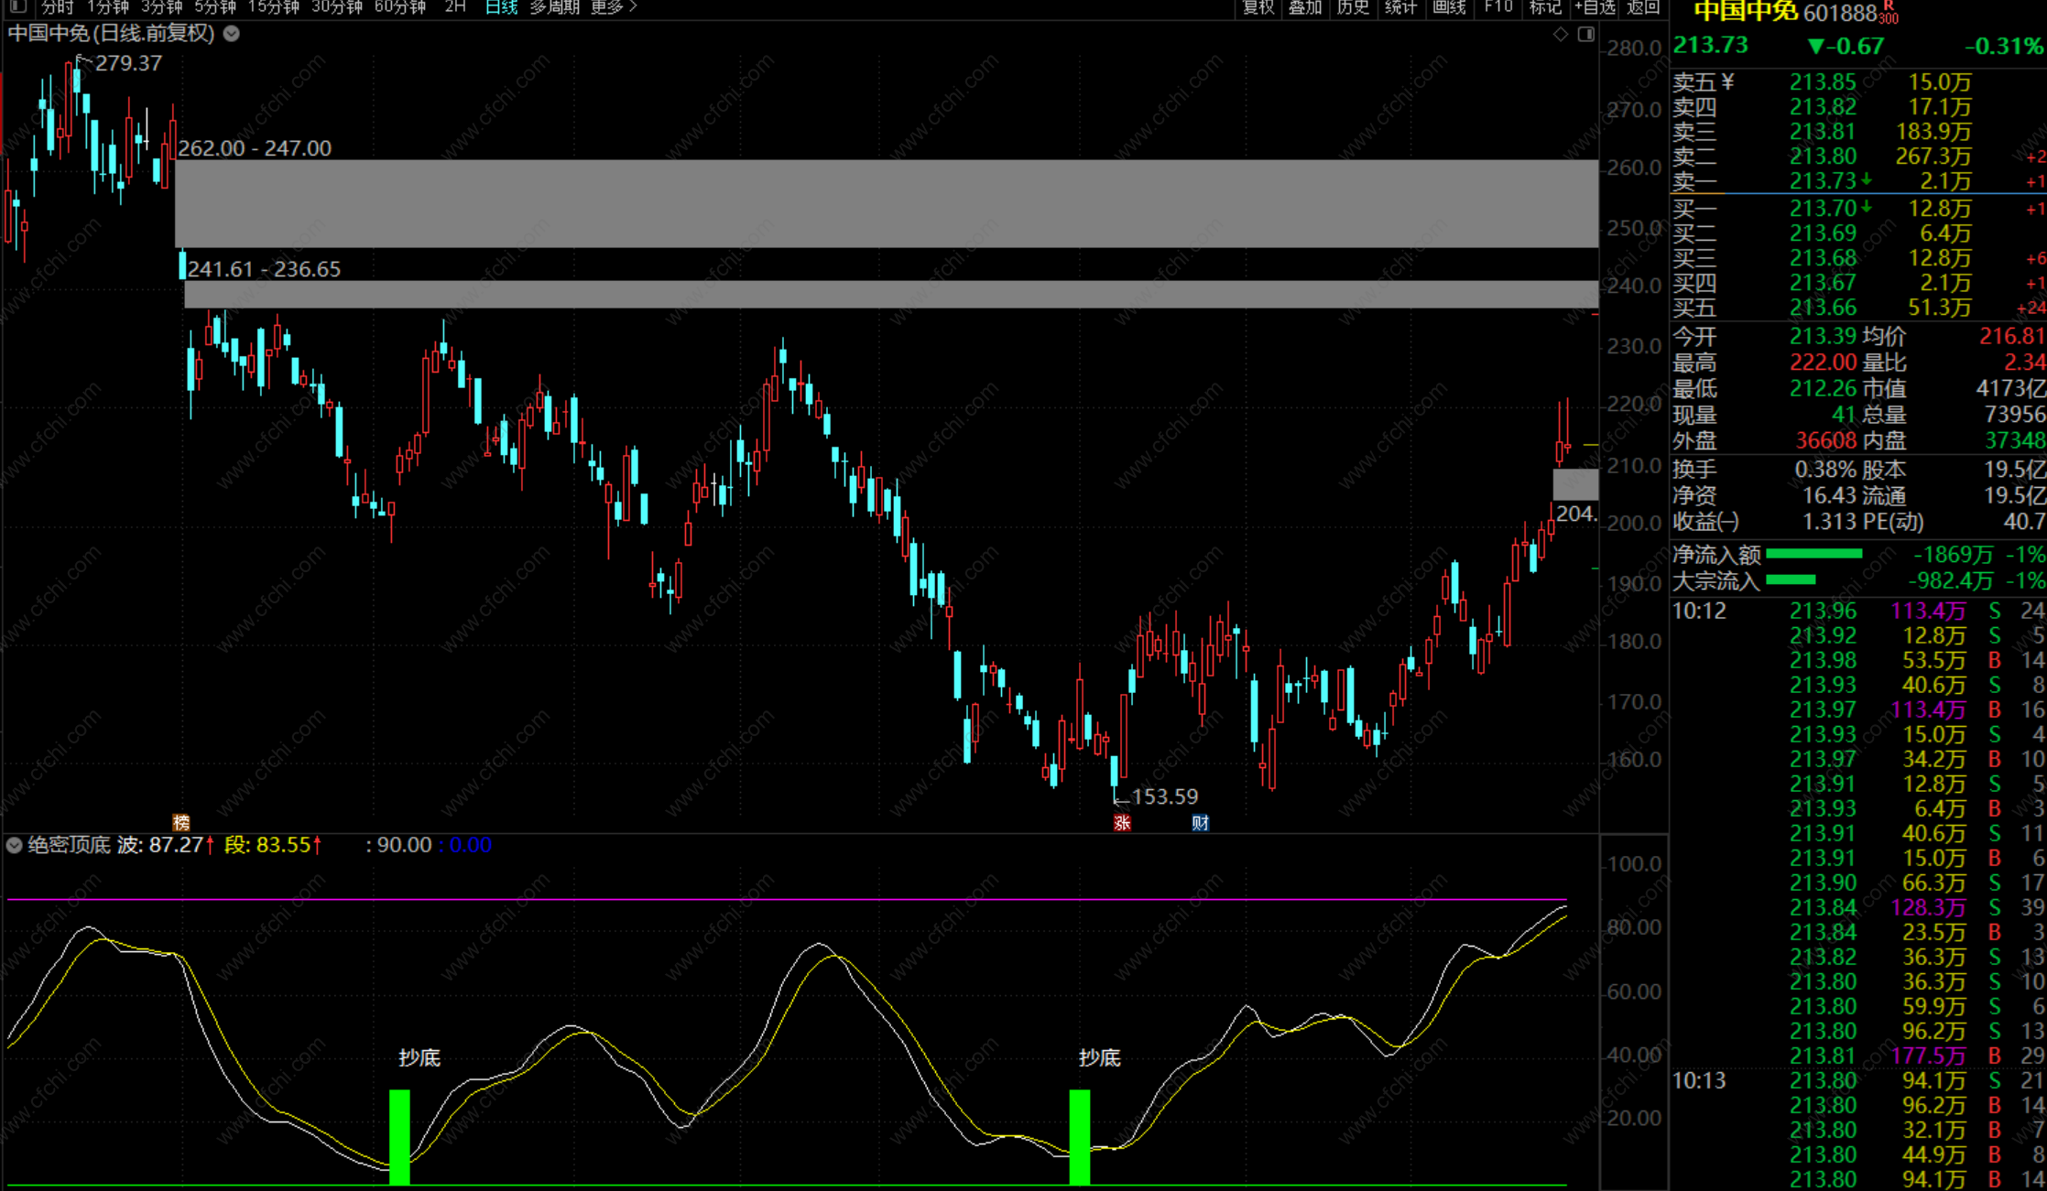Screen dimensions: 2047x1191
Task: Toggle the right side panel icon
Action: pos(1586,35)
